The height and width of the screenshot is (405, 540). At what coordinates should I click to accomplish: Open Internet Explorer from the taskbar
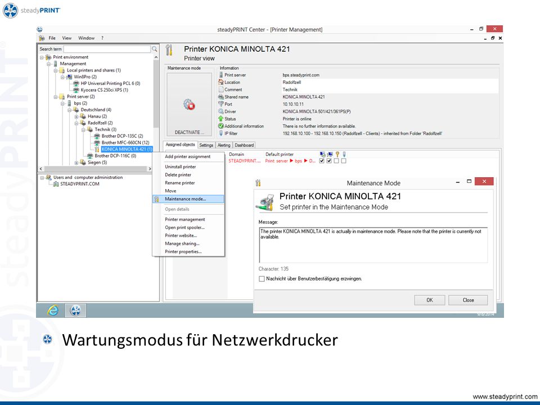[x=53, y=310]
